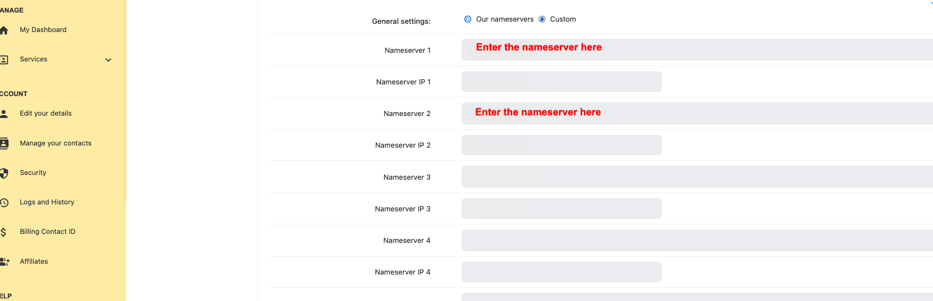
Task: Open the Manage your contacts page
Action: [56, 143]
